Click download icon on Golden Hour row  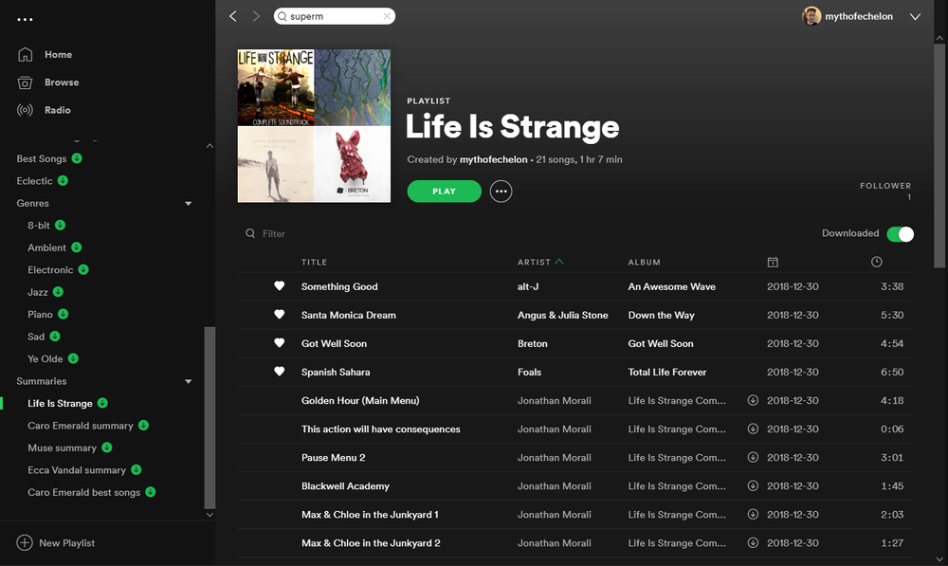[x=753, y=400]
